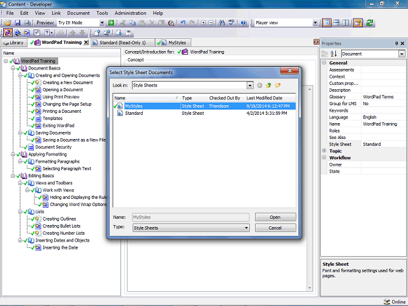Collapse the Workflow section in Properties
This screenshot has height=306, width=408.
point(324,157)
